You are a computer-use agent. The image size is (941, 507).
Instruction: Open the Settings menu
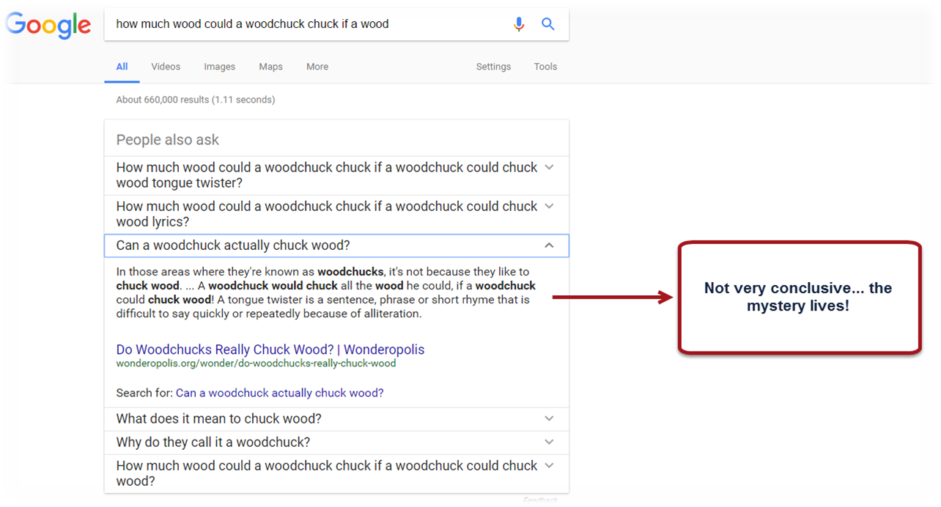coord(493,67)
